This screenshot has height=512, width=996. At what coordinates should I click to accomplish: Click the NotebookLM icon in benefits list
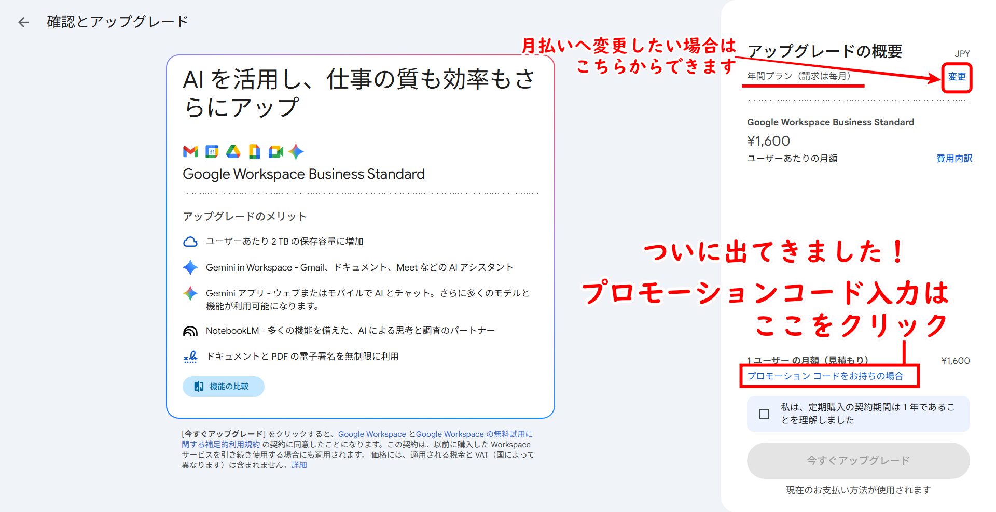point(190,331)
